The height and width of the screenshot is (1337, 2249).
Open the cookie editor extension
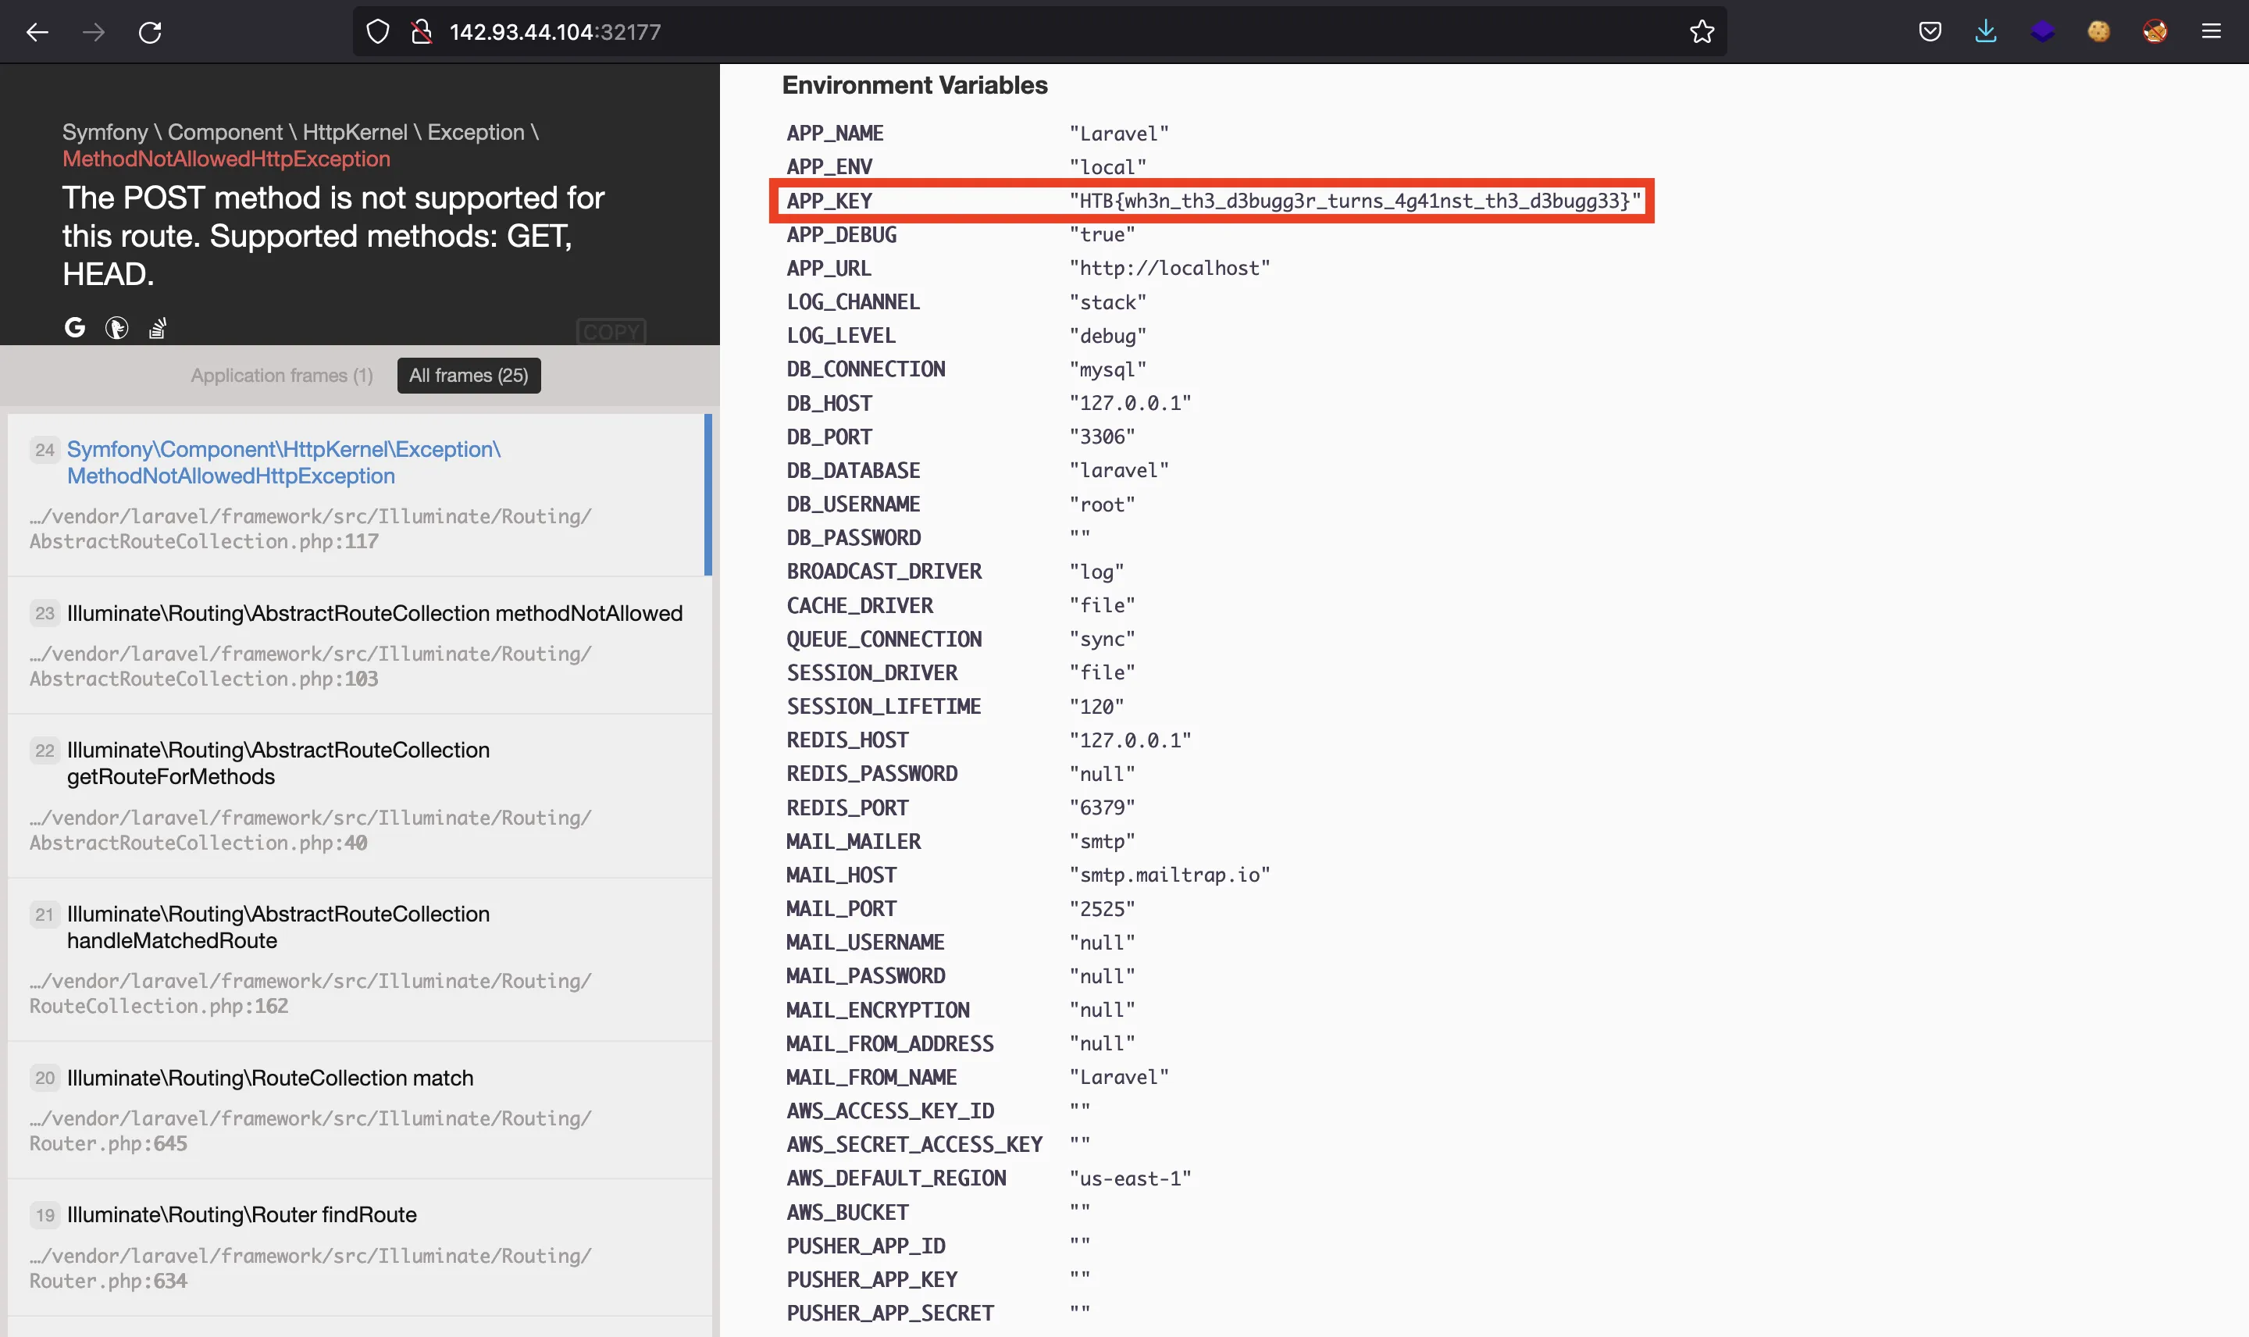(x=2098, y=33)
